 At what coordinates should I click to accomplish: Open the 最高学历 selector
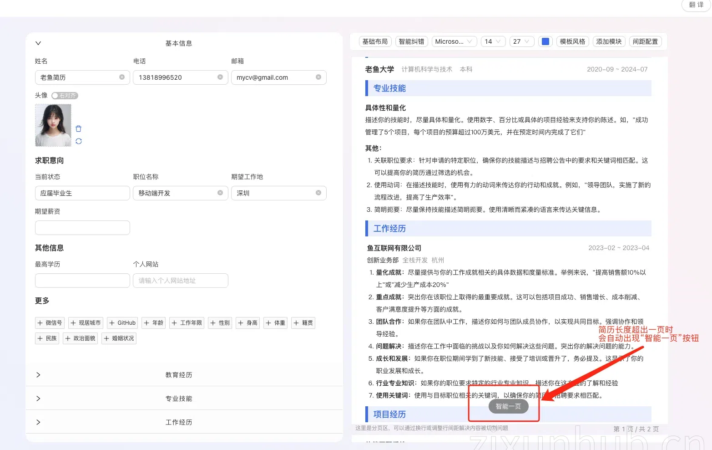click(82, 281)
